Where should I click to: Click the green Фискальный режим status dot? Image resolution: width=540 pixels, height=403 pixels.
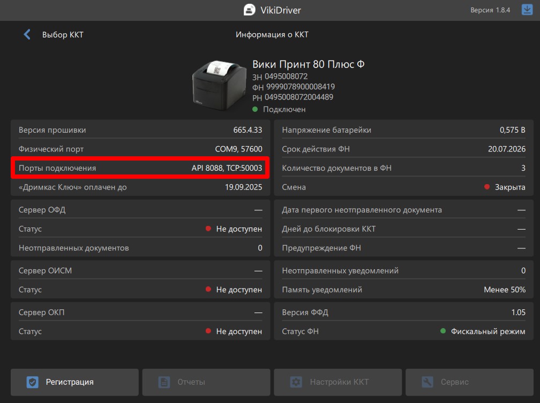coord(443,331)
